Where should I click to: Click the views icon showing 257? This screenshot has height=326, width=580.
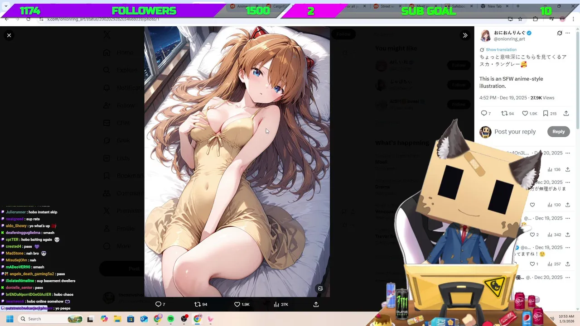pyautogui.click(x=550, y=264)
